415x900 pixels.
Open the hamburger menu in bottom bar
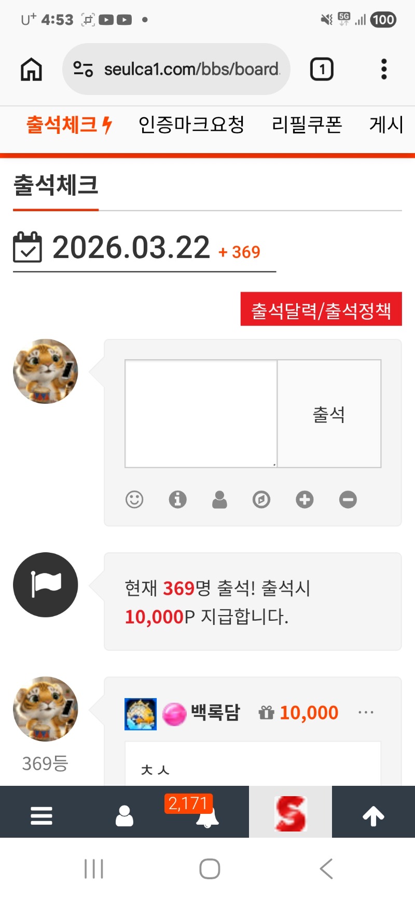pos(41,815)
